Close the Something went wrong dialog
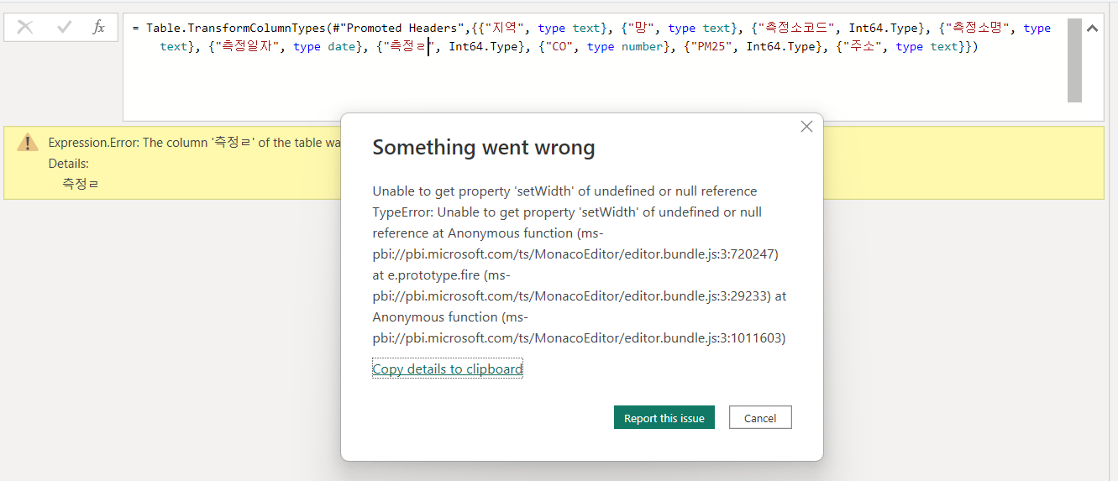The height and width of the screenshot is (481, 1118). click(806, 127)
